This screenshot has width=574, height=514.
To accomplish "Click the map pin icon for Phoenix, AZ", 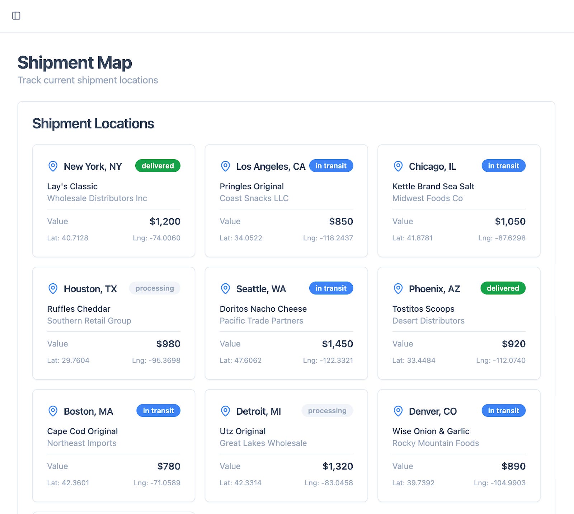I will (x=398, y=289).
